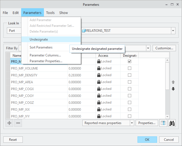Click the lock icon in PRO_MP_DENSITY row
This screenshot has width=182, height=146.
point(99,75)
